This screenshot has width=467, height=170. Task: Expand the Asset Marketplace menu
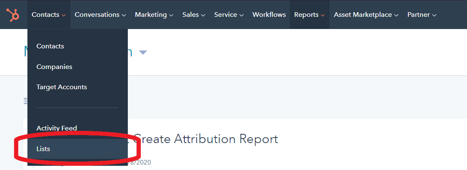click(x=366, y=15)
